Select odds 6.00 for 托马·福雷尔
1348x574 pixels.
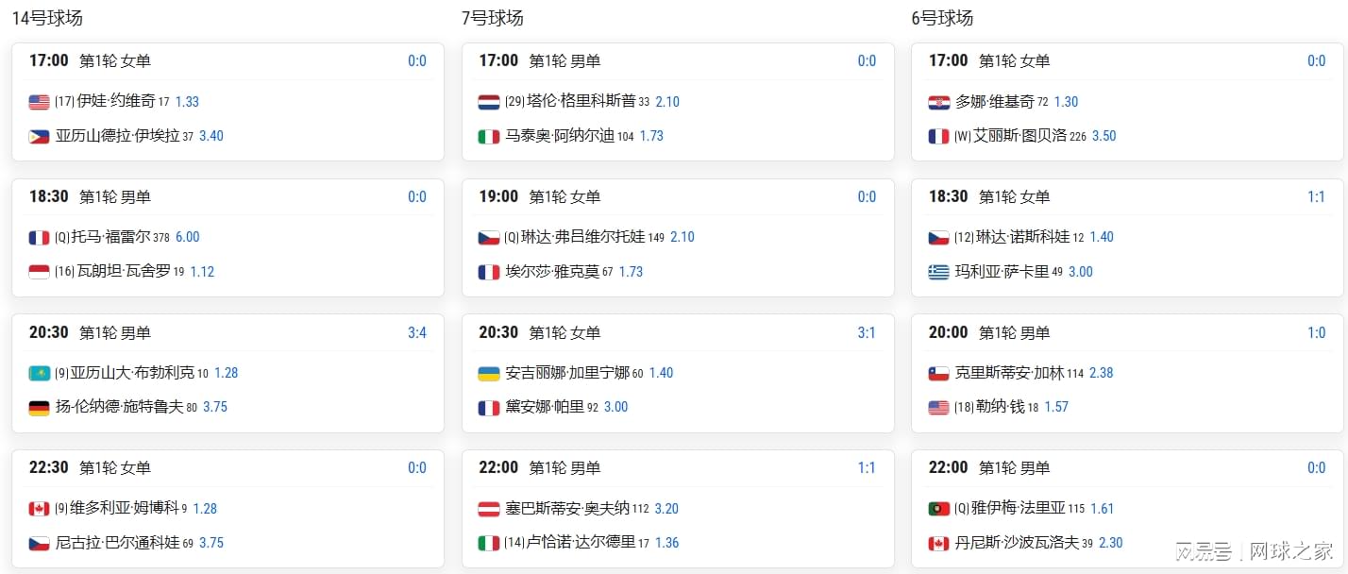click(x=188, y=237)
